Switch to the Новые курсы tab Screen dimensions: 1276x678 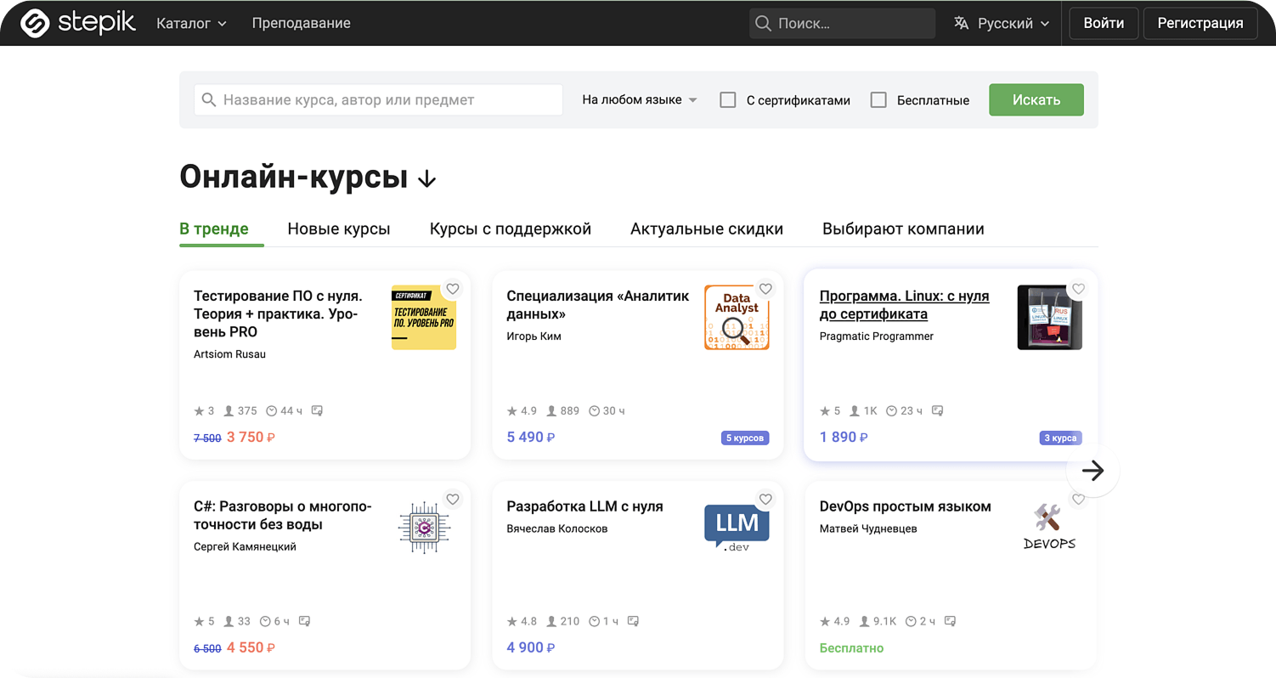(x=339, y=229)
